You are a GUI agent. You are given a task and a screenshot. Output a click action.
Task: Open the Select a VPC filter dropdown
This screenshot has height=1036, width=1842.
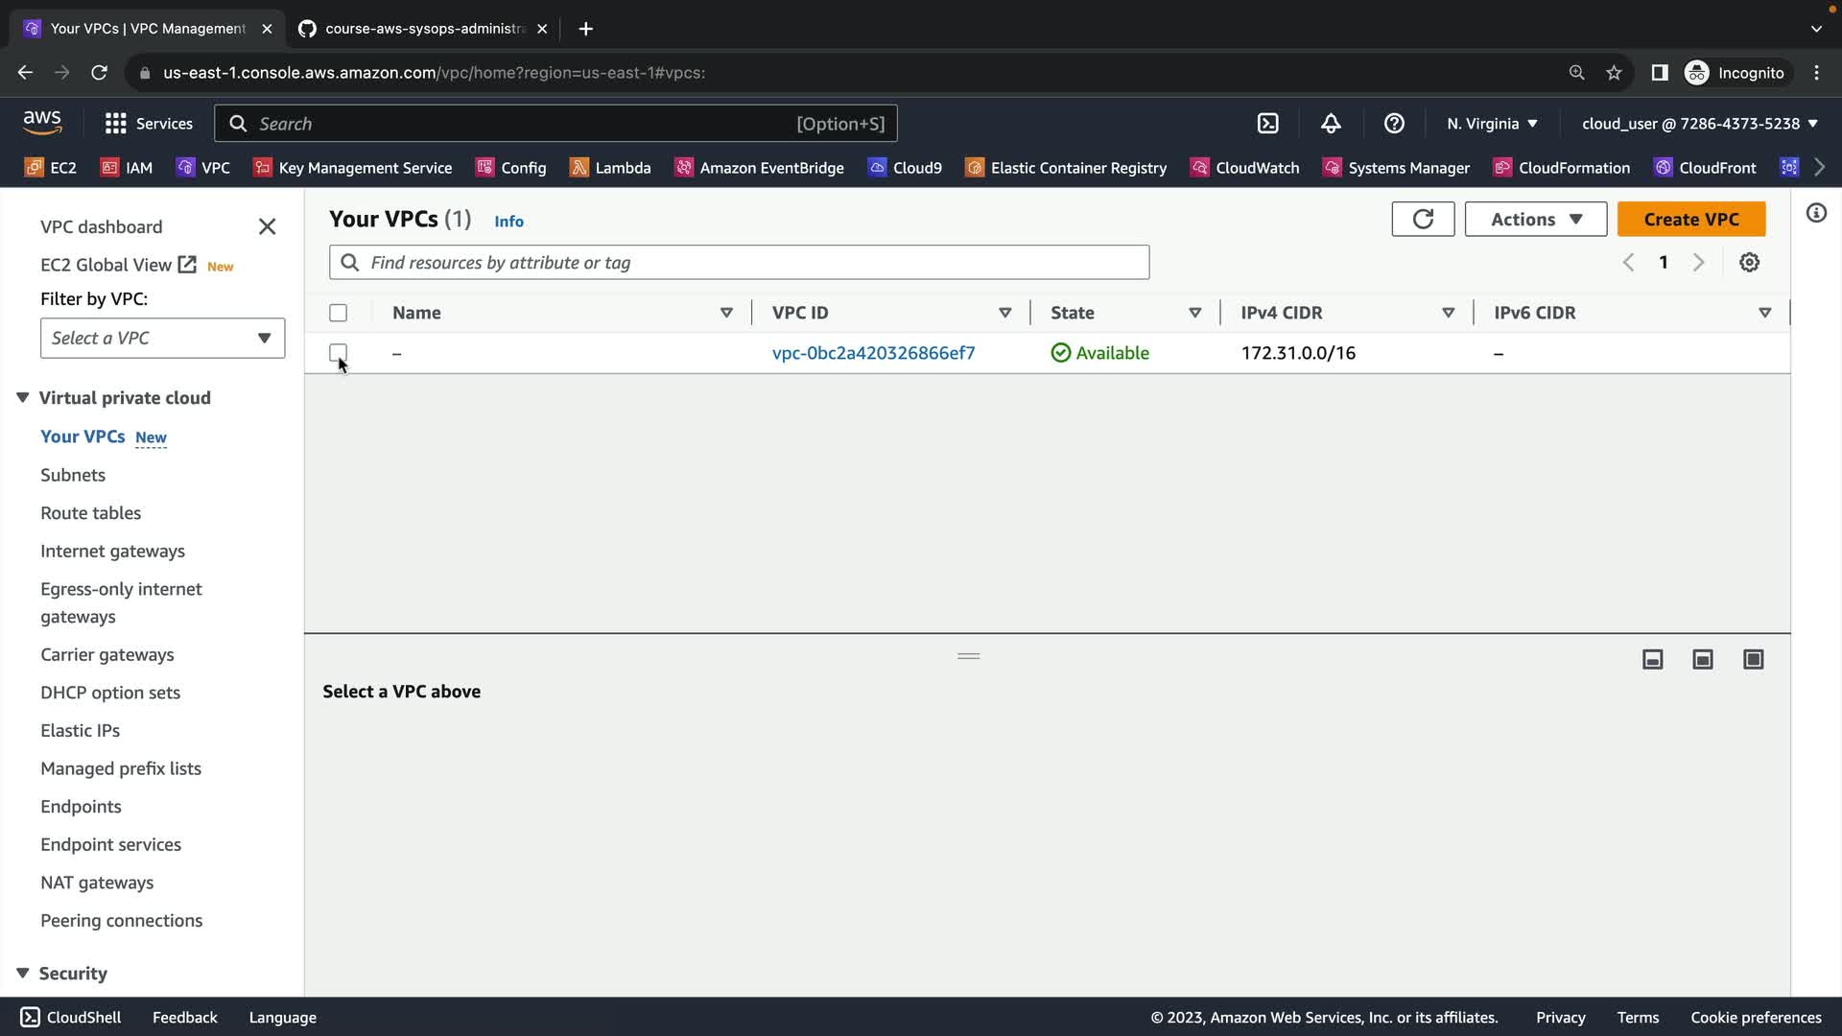click(162, 338)
